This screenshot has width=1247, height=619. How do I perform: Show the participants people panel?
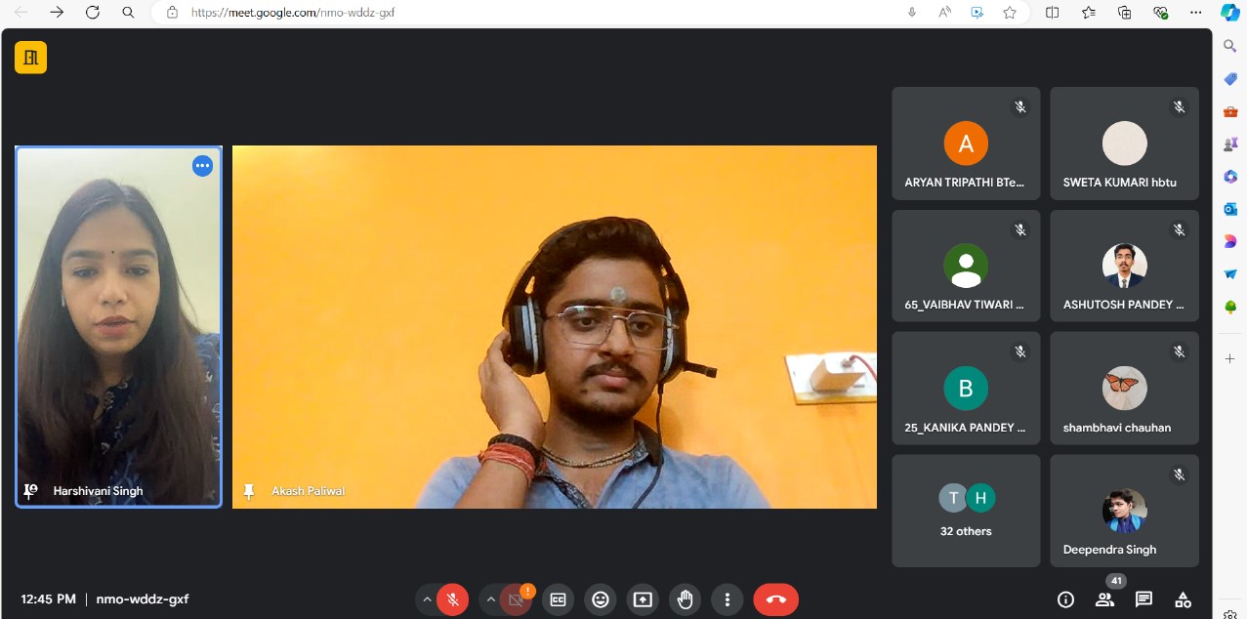tap(1104, 599)
